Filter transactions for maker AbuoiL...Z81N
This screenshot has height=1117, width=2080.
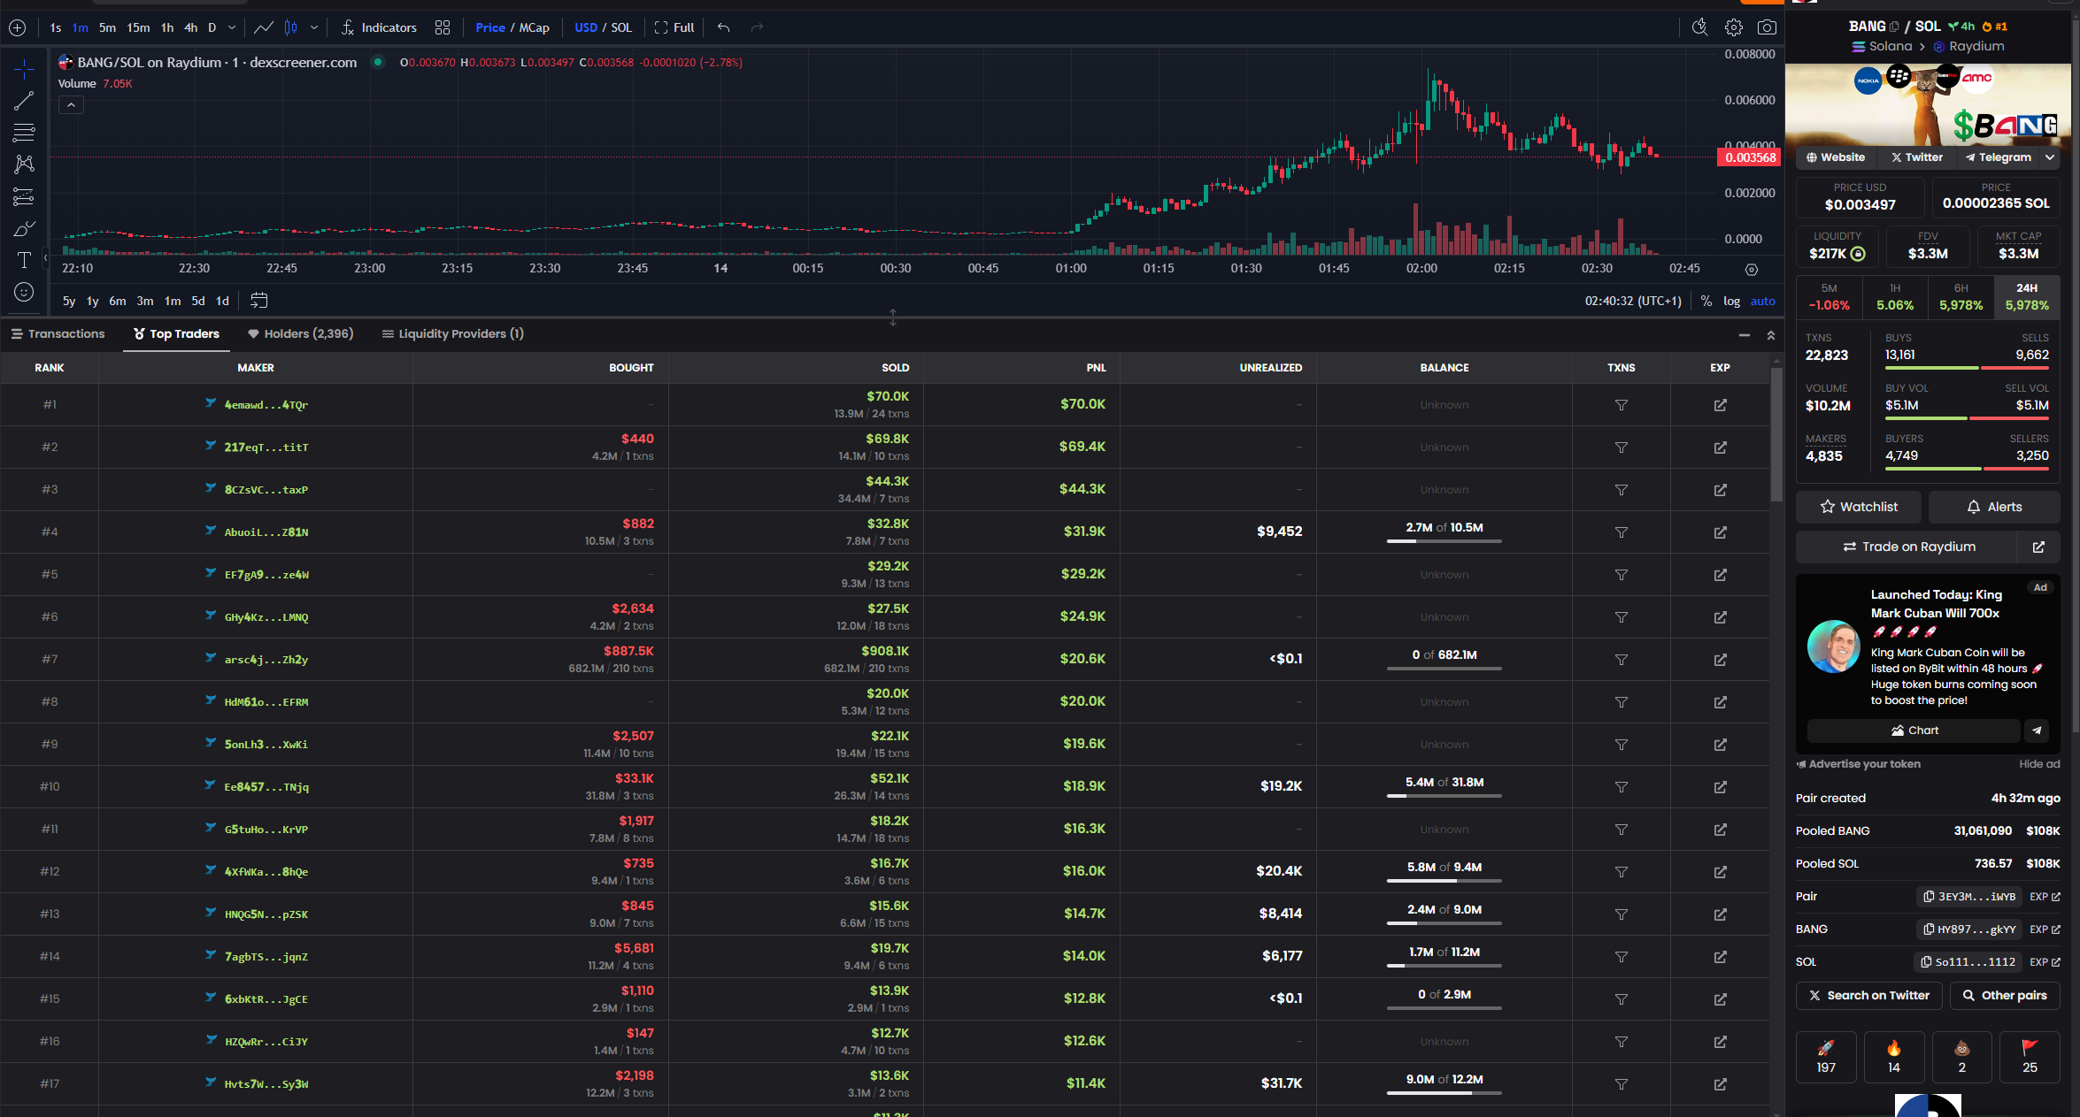coord(1621,532)
